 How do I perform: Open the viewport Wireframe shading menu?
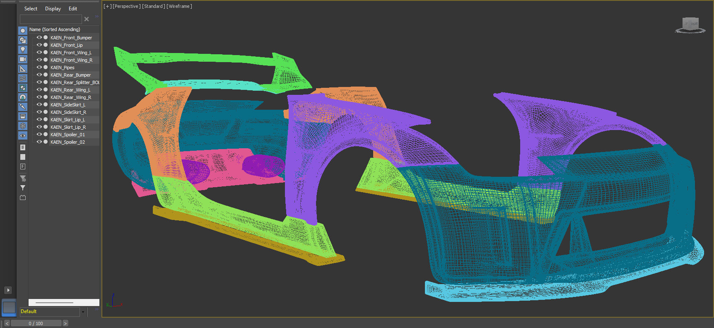[x=179, y=6]
